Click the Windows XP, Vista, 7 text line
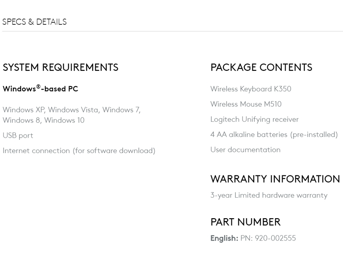Viewport: 343px width, 265px height. pyautogui.click(x=72, y=110)
